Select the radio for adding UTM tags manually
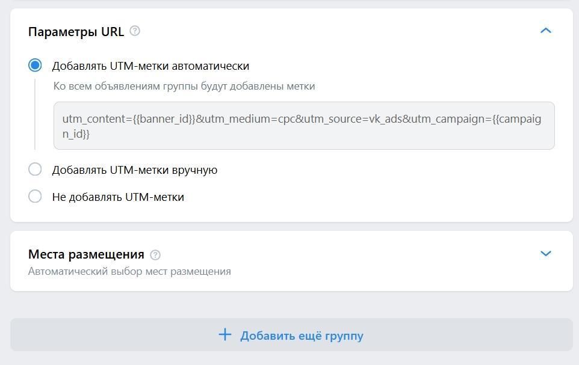Image resolution: width=579 pixels, height=365 pixels. click(x=35, y=170)
